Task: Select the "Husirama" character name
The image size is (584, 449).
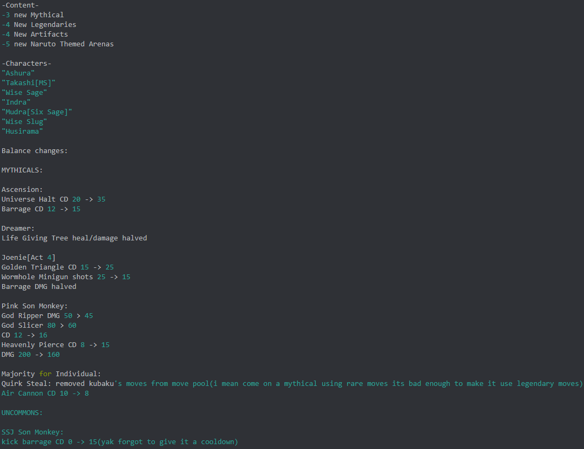Action: [22, 132]
